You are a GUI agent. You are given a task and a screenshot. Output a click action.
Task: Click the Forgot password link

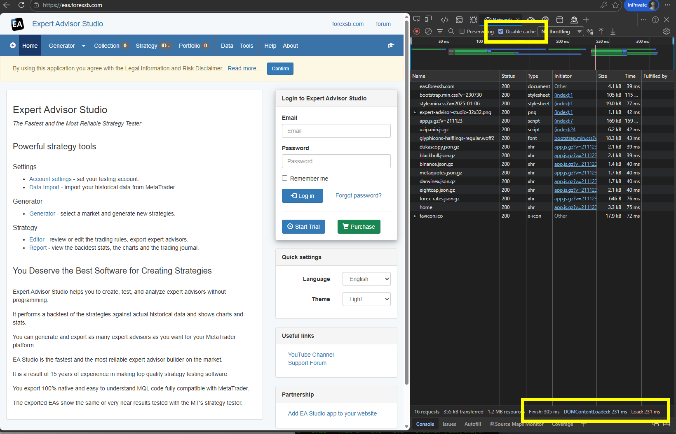pyautogui.click(x=358, y=195)
